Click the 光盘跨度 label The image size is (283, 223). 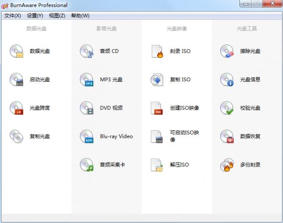(x=40, y=108)
